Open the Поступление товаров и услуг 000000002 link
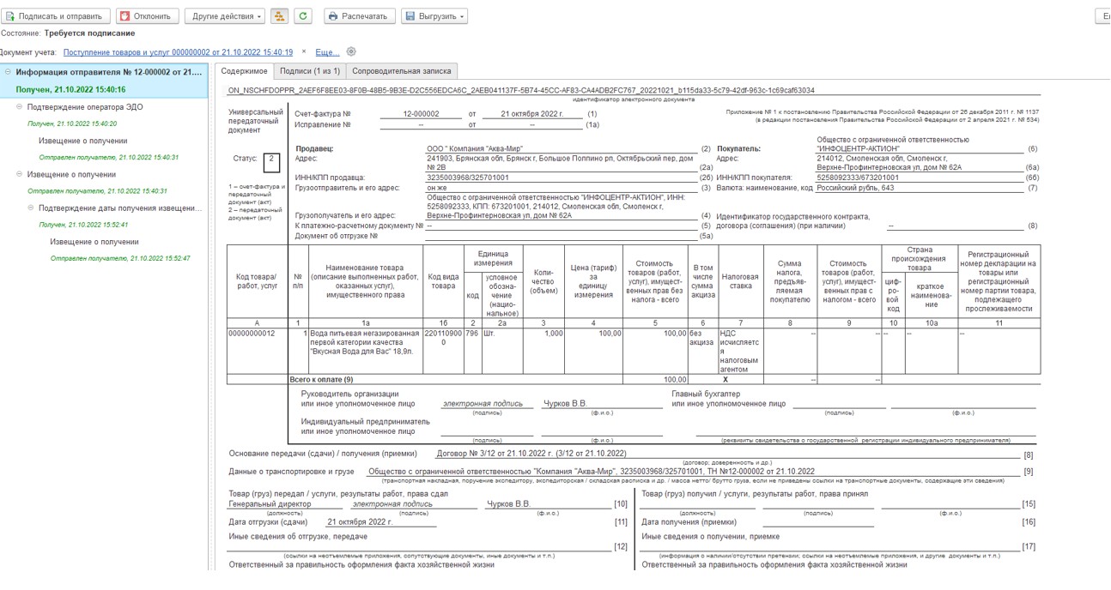 click(x=178, y=52)
